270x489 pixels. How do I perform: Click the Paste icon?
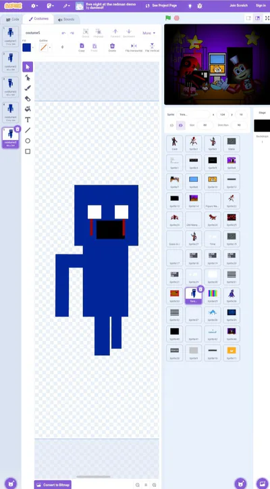click(x=94, y=47)
